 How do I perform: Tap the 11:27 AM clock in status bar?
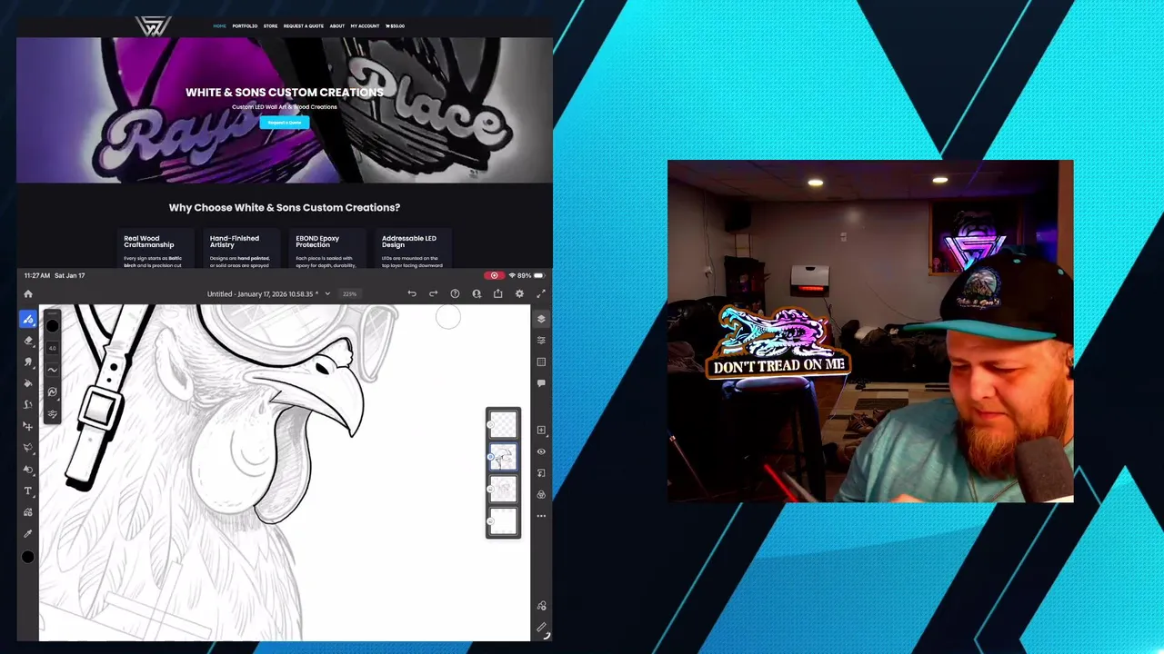point(37,275)
